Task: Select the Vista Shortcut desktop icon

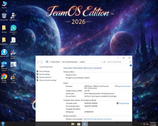Action: click(14, 66)
